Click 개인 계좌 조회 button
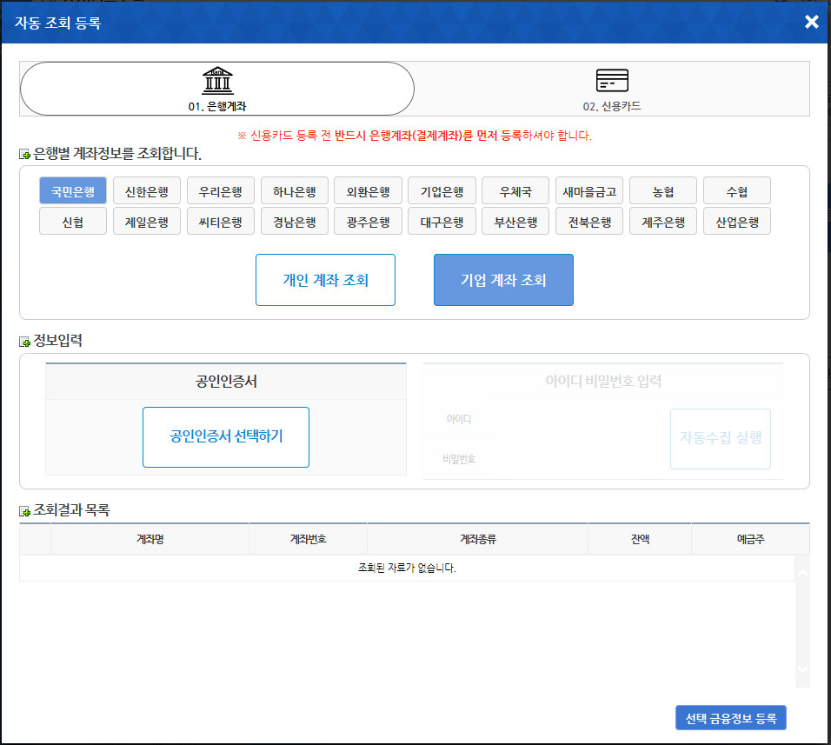 (x=325, y=280)
